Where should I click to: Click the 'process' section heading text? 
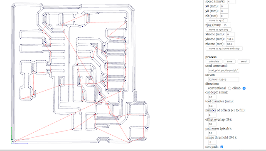211,57
